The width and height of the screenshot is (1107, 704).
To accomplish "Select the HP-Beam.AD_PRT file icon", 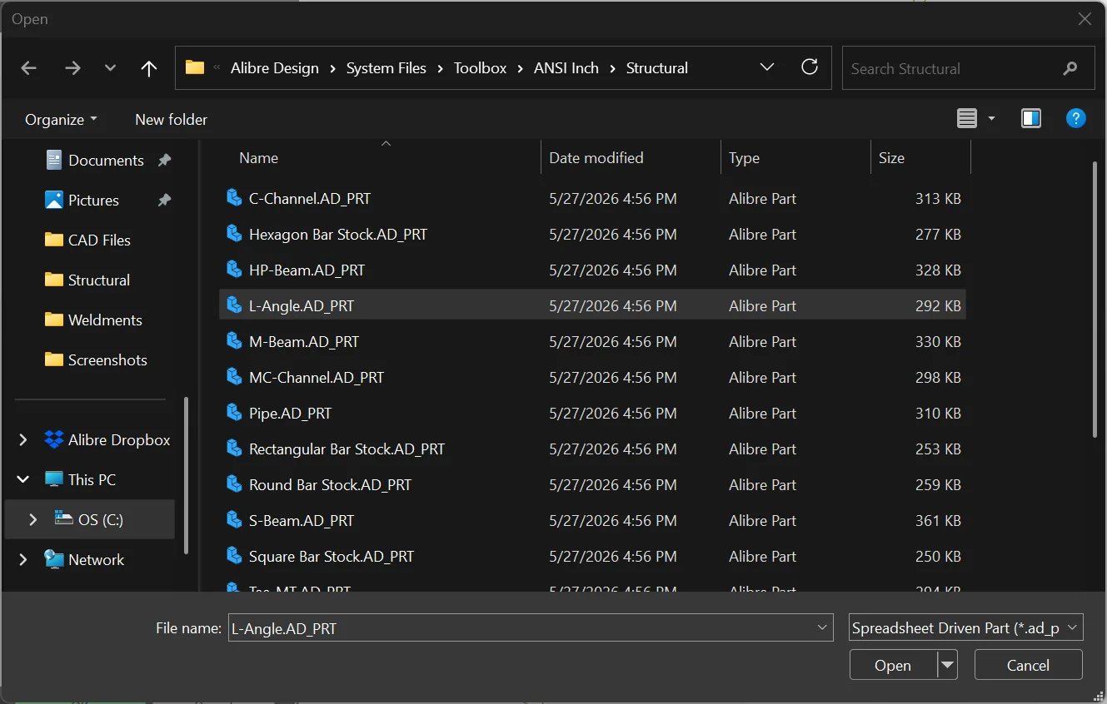I will 234,270.
